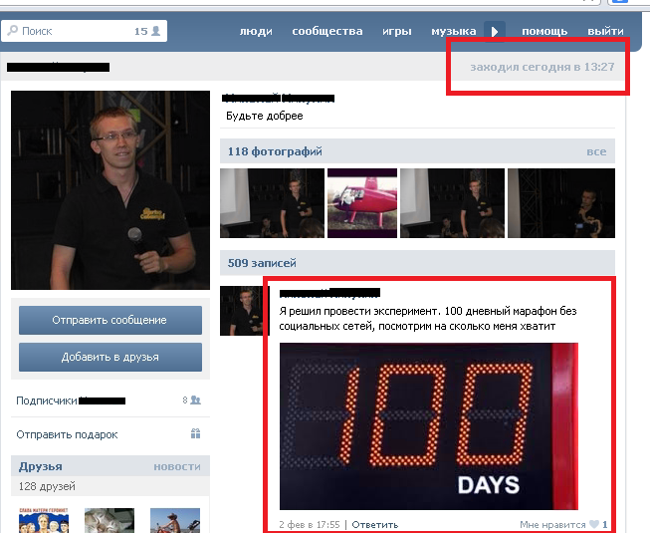Viewport: 650px width, 533px height.
Task: Open the сообщества menu item
Action: [326, 31]
